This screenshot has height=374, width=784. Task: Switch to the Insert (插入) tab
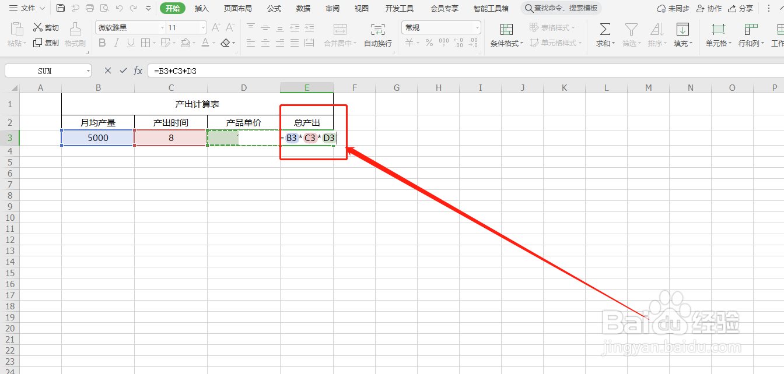point(202,8)
